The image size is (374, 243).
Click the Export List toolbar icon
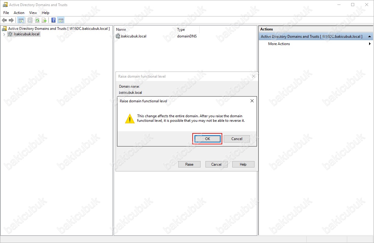44,20
